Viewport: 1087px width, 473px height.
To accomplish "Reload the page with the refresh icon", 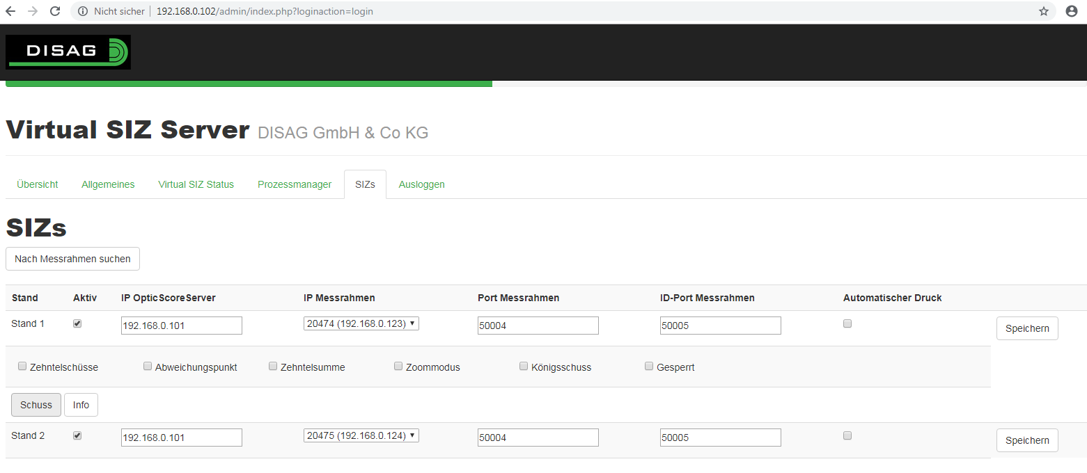I will (x=55, y=11).
